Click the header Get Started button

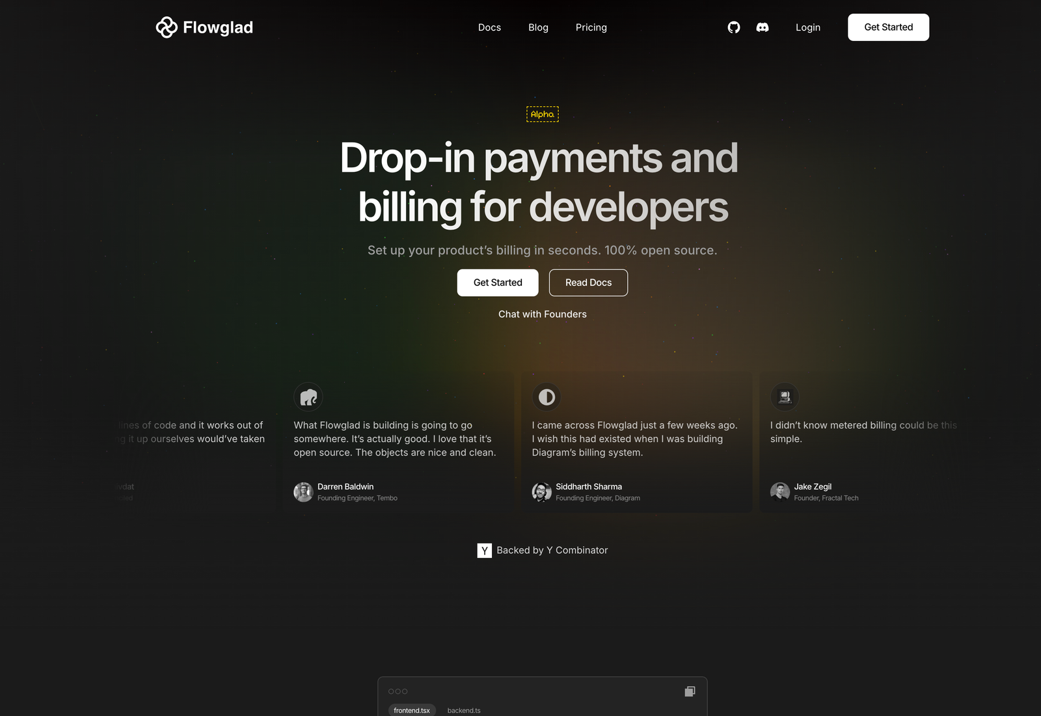click(889, 27)
